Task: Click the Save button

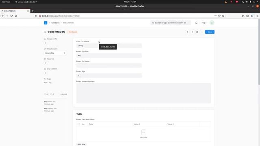Action: (210, 32)
